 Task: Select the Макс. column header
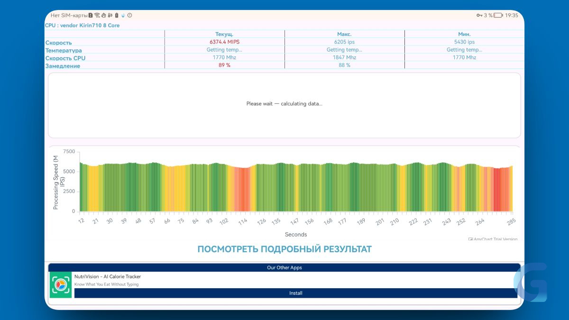(x=344, y=34)
